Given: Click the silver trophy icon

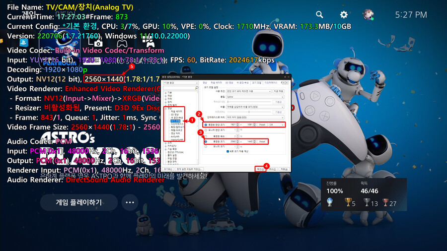Looking at the screenshot, I should (367, 202).
